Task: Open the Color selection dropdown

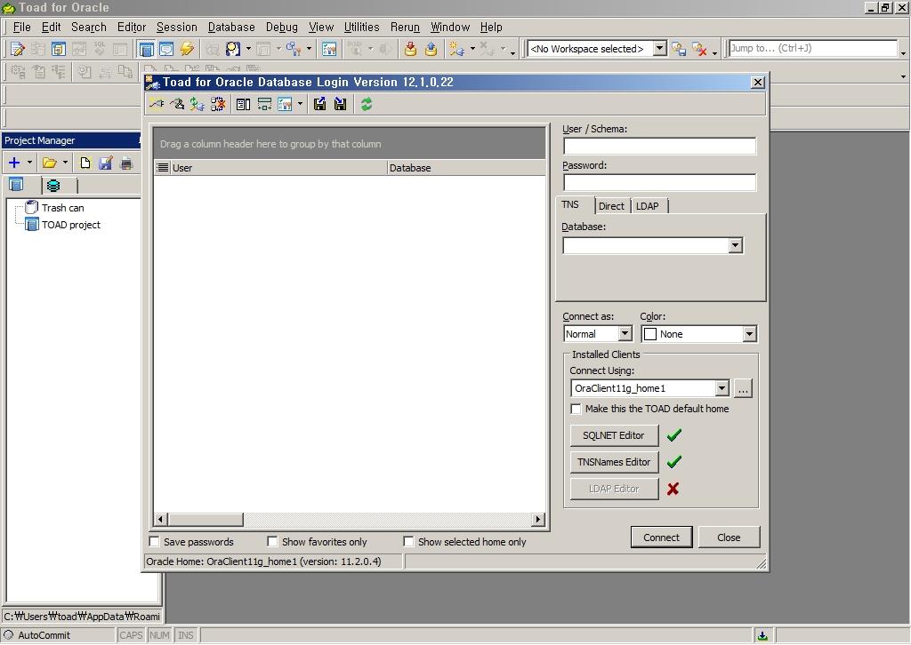Action: (x=749, y=334)
